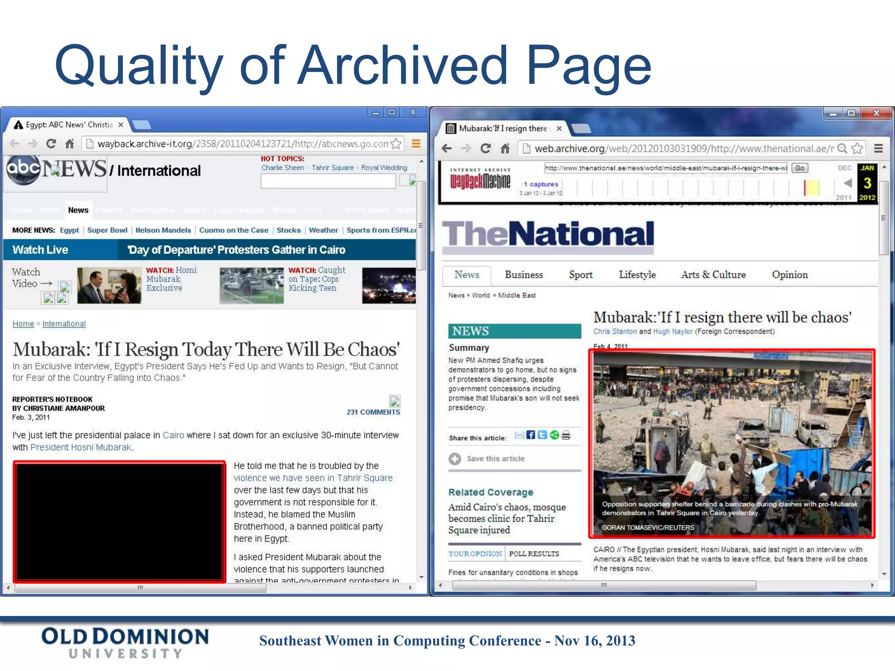Click the Go button in Wayback toolbar
Screen dimensions: 895x671
pyautogui.click(x=799, y=168)
